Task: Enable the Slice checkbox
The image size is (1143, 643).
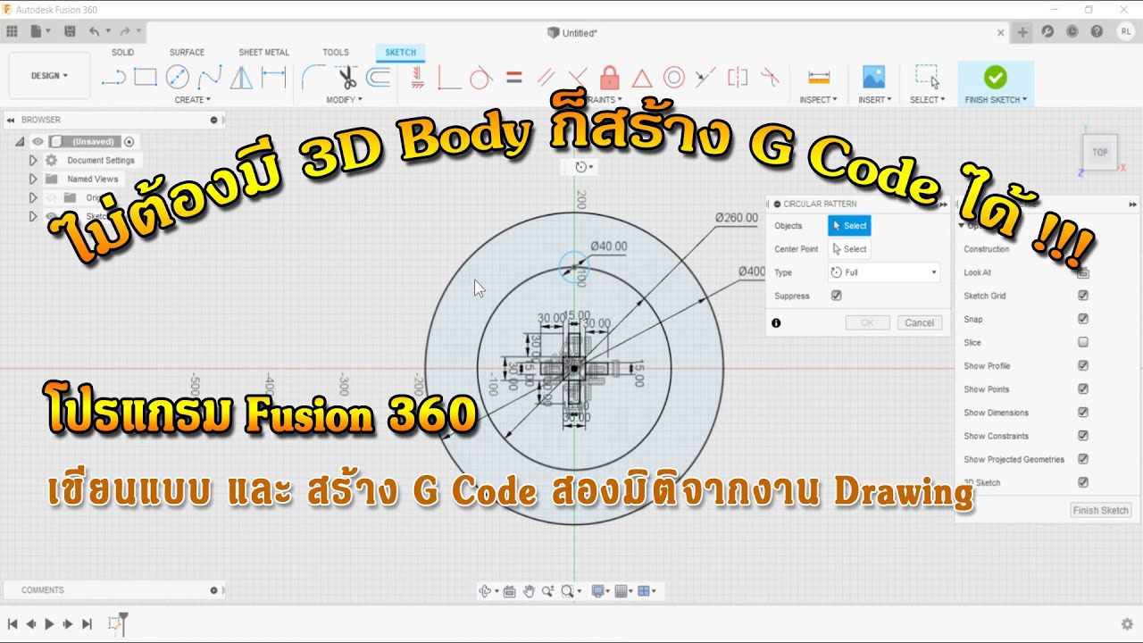Action: (1083, 342)
